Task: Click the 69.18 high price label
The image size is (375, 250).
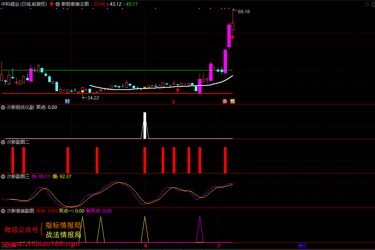Action: [244, 12]
